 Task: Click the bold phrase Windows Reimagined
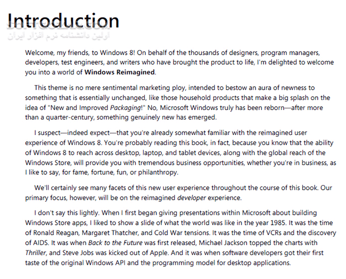coord(120,72)
